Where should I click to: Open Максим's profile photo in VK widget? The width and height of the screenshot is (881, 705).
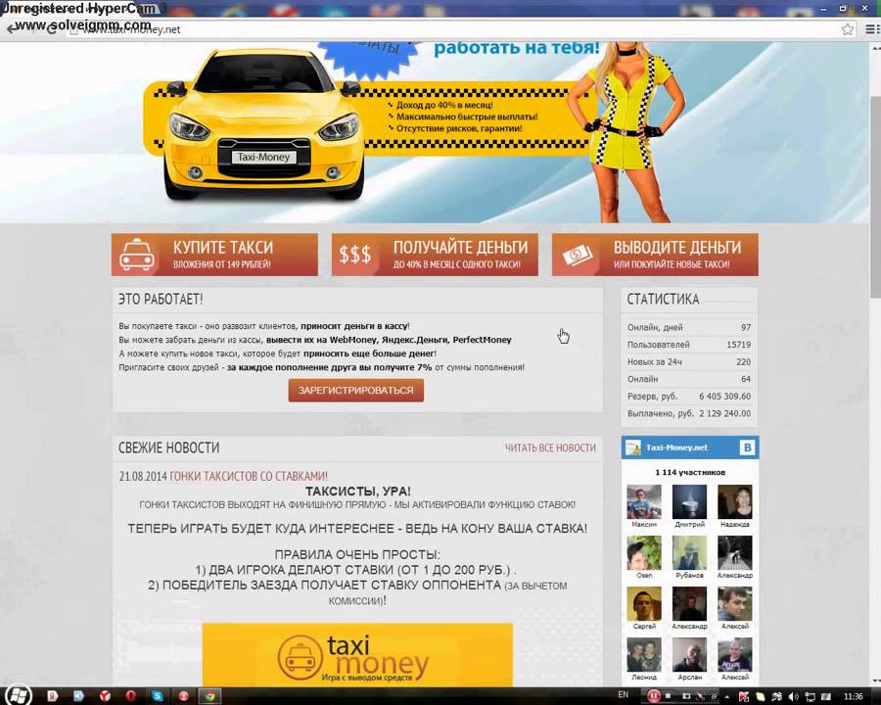(x=643, y=502)
